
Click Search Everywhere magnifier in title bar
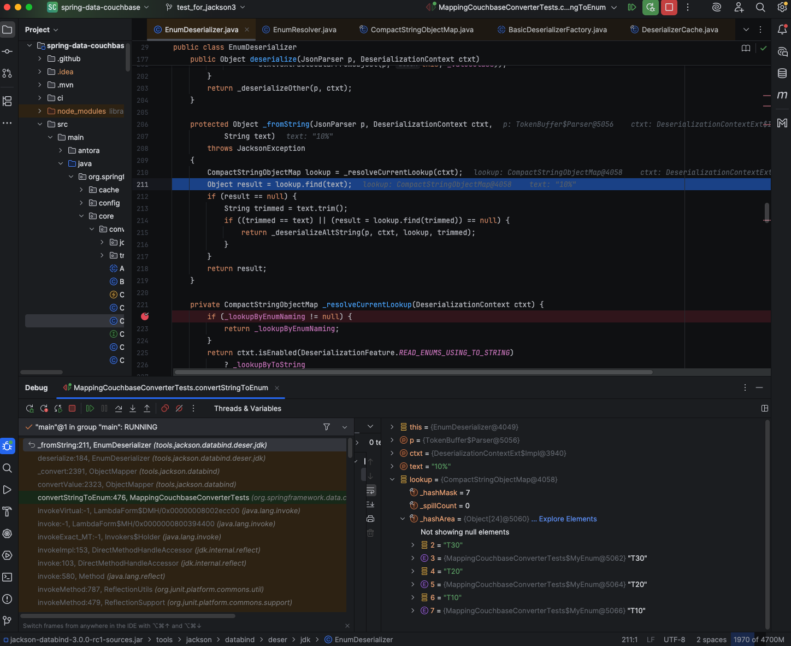[760, 8]
